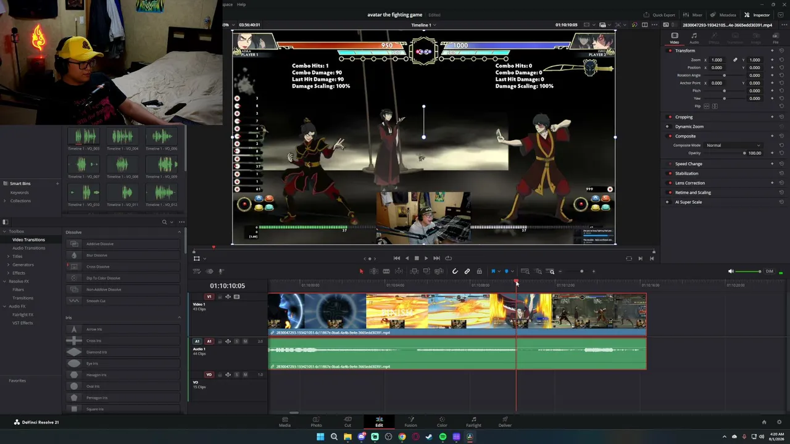Select the arrow Selection Mode tool

coord(361,271)
